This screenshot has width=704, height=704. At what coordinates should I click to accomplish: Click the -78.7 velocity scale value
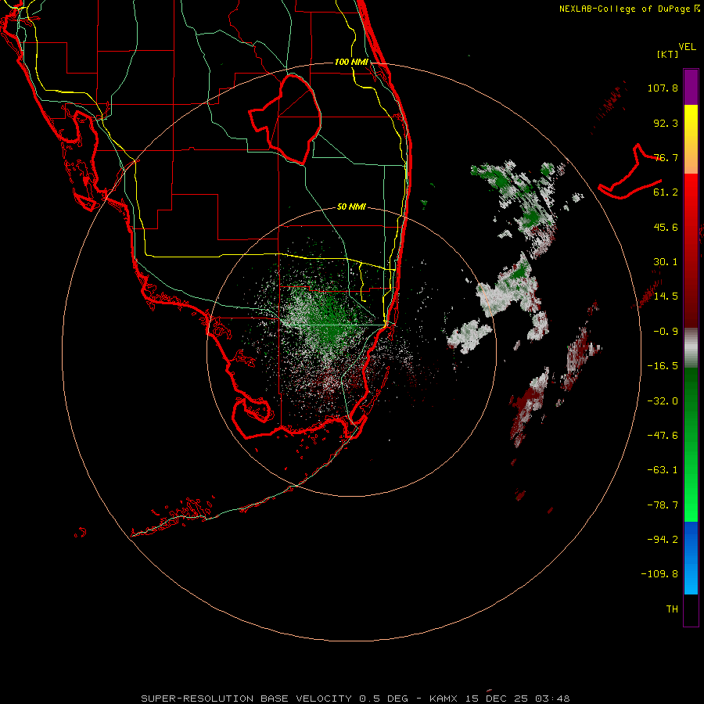(x=663, y=505)
